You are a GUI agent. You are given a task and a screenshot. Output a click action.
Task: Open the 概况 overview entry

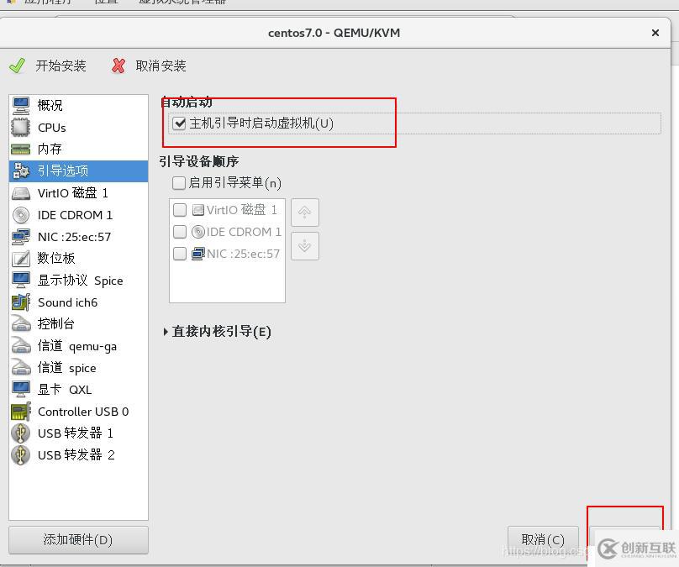(78, 105)
